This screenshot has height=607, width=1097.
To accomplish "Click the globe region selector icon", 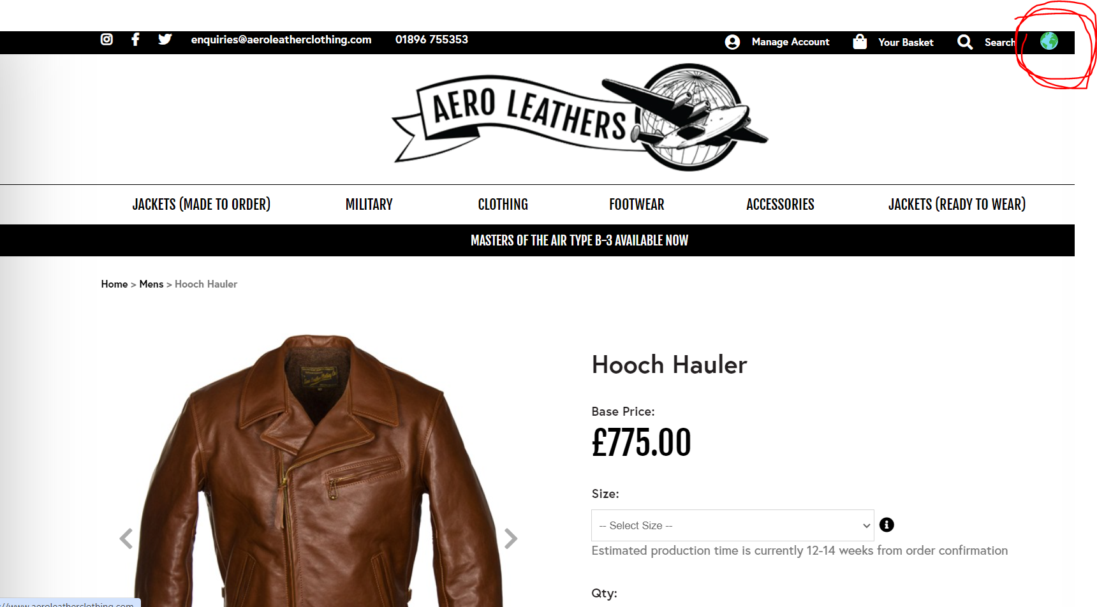I will pyautogui.click(x=1049, y=41).
